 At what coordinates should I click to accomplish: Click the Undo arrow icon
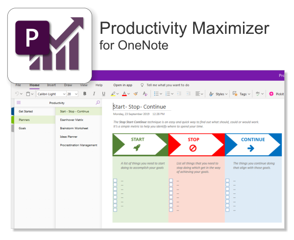(x=17, y=94)
